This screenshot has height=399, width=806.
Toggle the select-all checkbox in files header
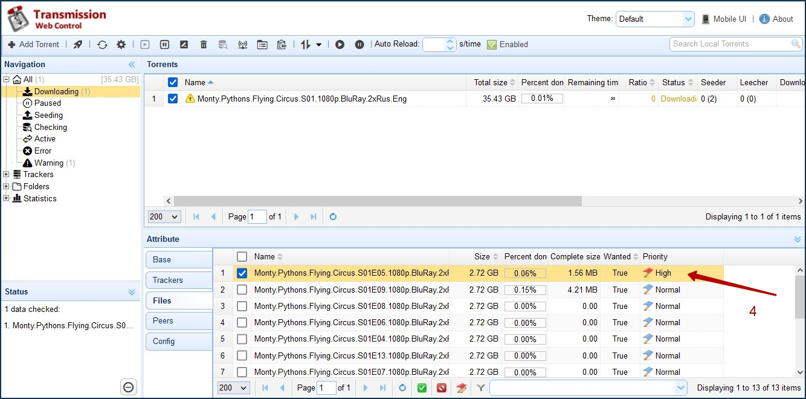(242, 256)
